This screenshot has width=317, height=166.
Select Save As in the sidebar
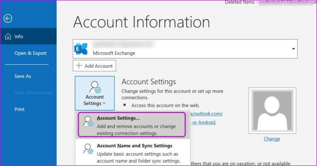coord(23,76)
